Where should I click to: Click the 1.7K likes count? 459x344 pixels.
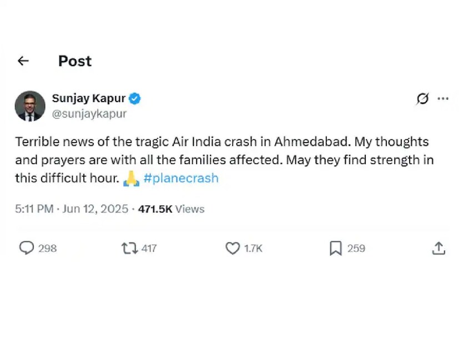pyautogui.click(x=253, y=249)
